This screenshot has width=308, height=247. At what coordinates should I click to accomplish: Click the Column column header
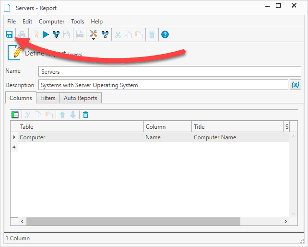tap(167, 127)
